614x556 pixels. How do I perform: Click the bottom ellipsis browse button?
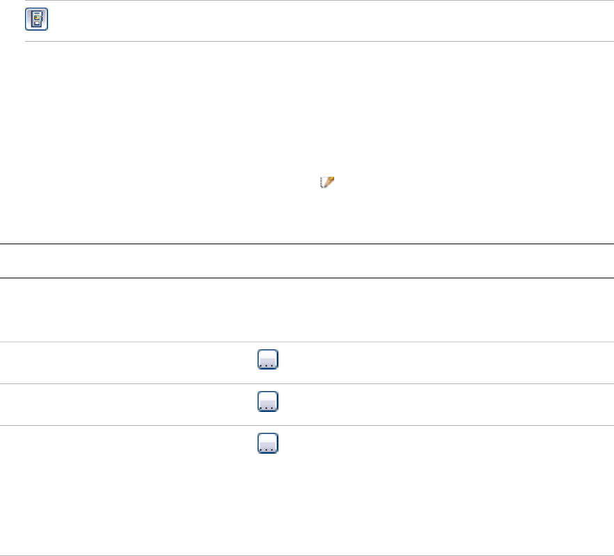[268, 443]
